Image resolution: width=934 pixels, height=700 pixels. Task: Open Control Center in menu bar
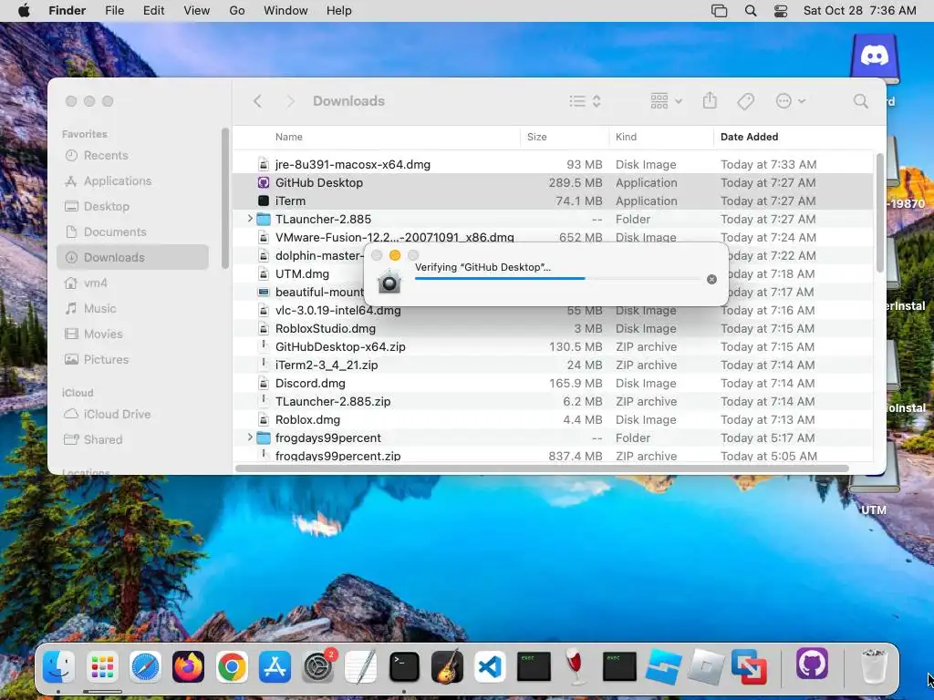point(781,11)
